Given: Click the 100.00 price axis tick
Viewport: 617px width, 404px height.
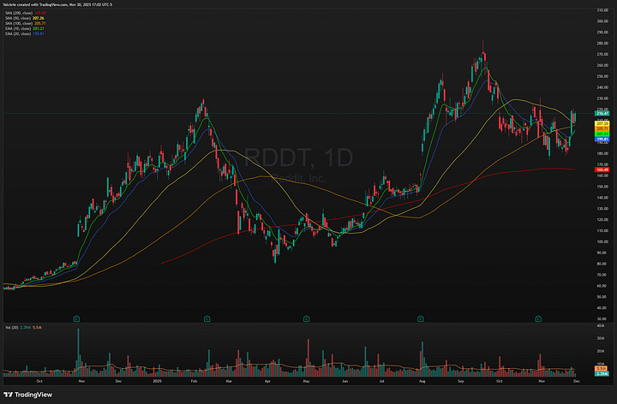Looking at the screenshot, I should click(x=602, y=241).
